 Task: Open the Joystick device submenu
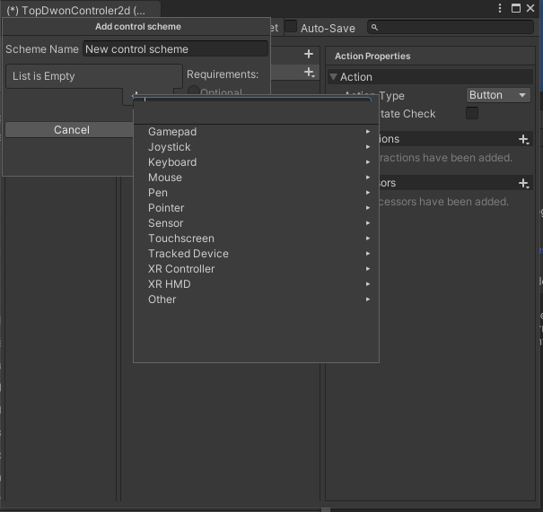click(256, 147)
